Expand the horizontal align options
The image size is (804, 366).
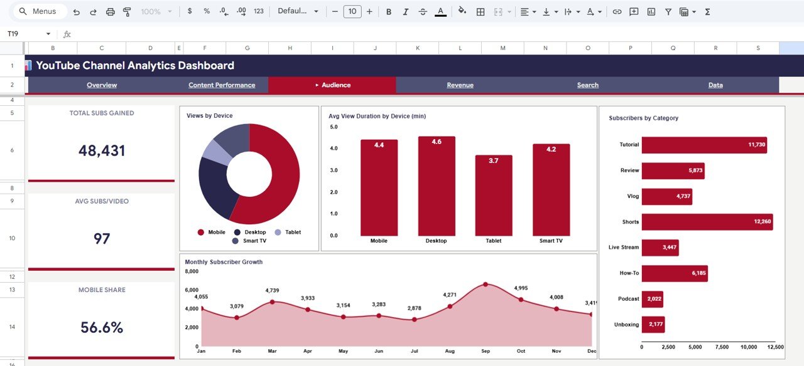pyautogui.click(x=535, y=11)
